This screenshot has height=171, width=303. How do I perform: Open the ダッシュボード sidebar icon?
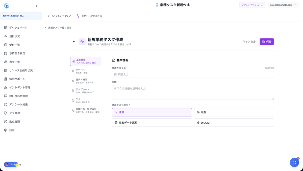5,28
